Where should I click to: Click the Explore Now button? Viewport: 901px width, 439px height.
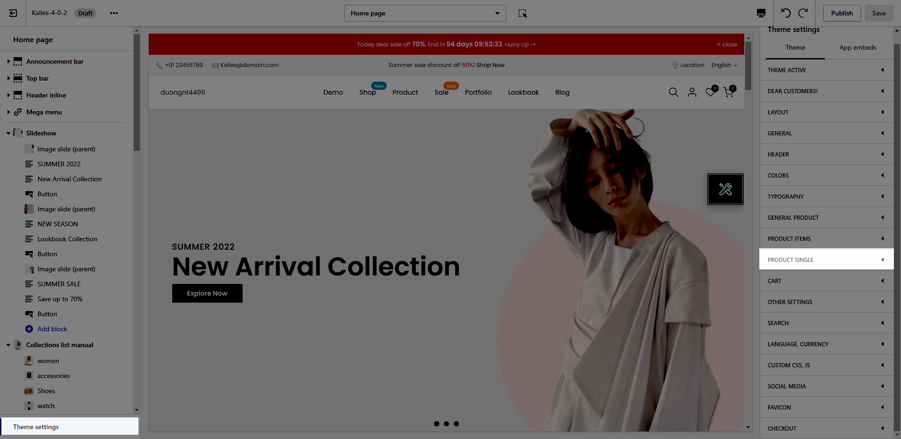[x=207, y=293]
